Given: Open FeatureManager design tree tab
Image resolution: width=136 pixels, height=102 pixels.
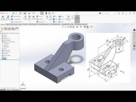Looking at the screenshot, I should 2,29.
